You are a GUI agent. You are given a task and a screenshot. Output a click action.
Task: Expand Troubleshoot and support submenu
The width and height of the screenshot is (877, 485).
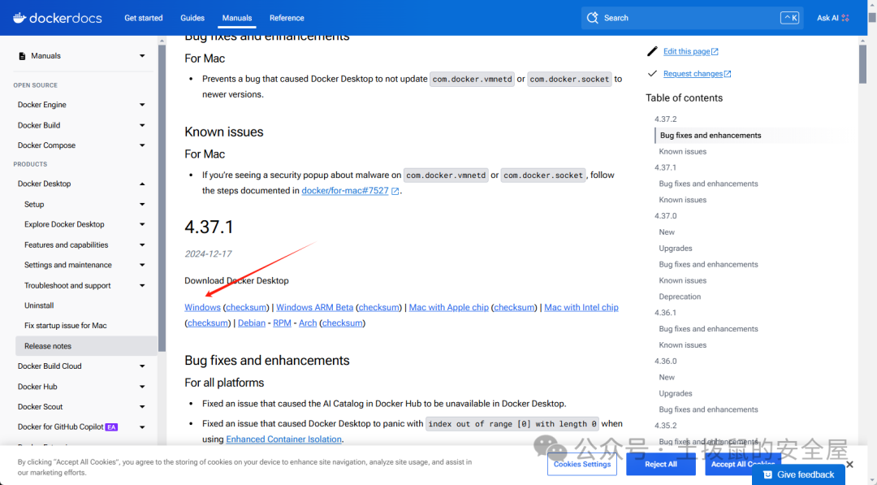point(142,286)
